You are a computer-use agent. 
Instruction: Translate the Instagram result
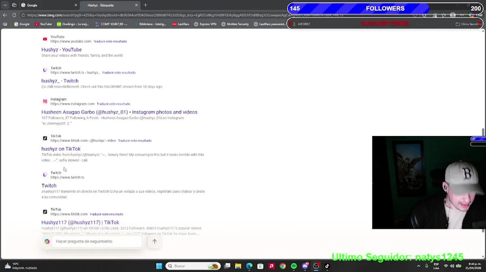[x=113, y=104]
